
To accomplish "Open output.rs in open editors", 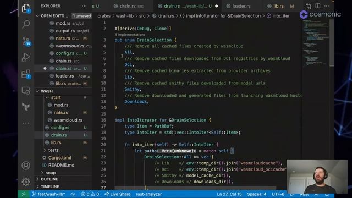I will 63,31.
